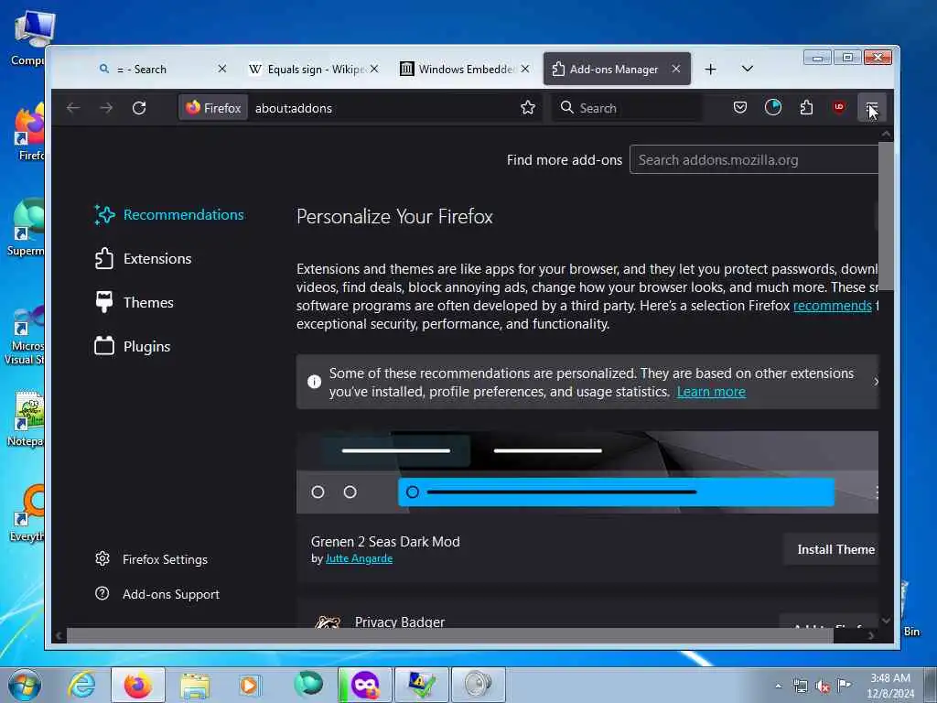Viewport: 937px width, 703px height.
Task: Close the Windows Embedded tab
Action: click(x=525, y=69)
